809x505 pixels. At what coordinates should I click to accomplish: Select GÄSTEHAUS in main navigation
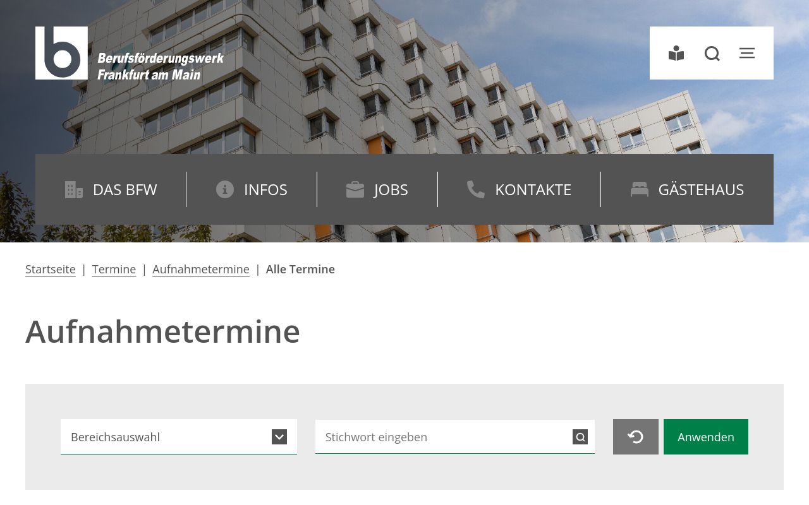[687, 189]
